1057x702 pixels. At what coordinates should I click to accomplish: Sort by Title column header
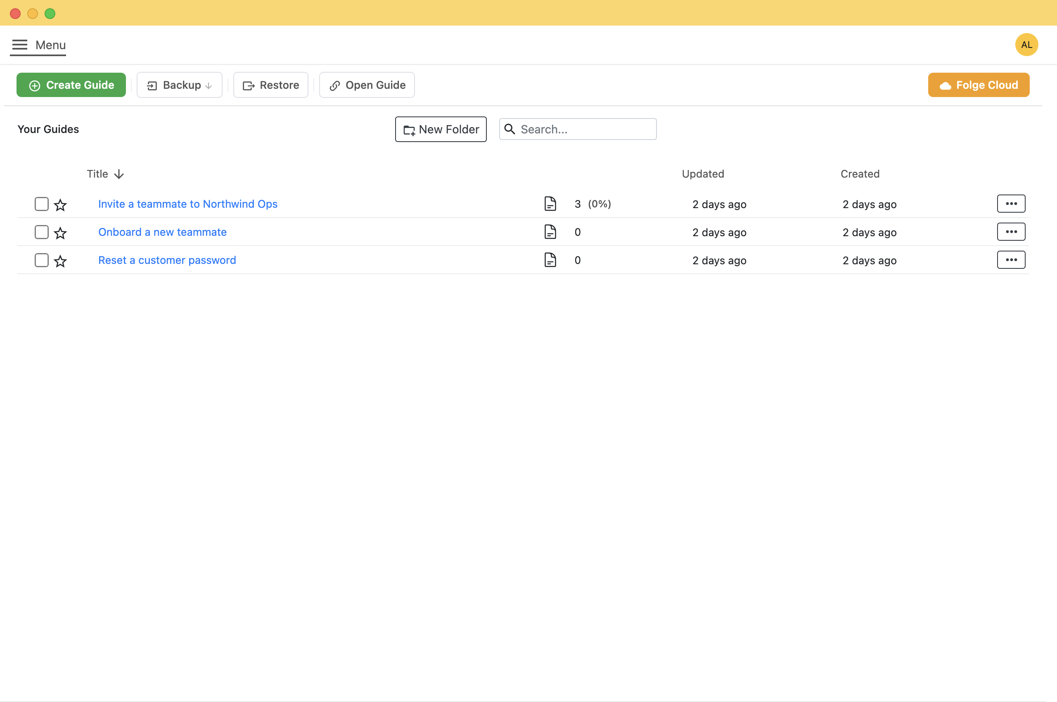tap(105, 174)
